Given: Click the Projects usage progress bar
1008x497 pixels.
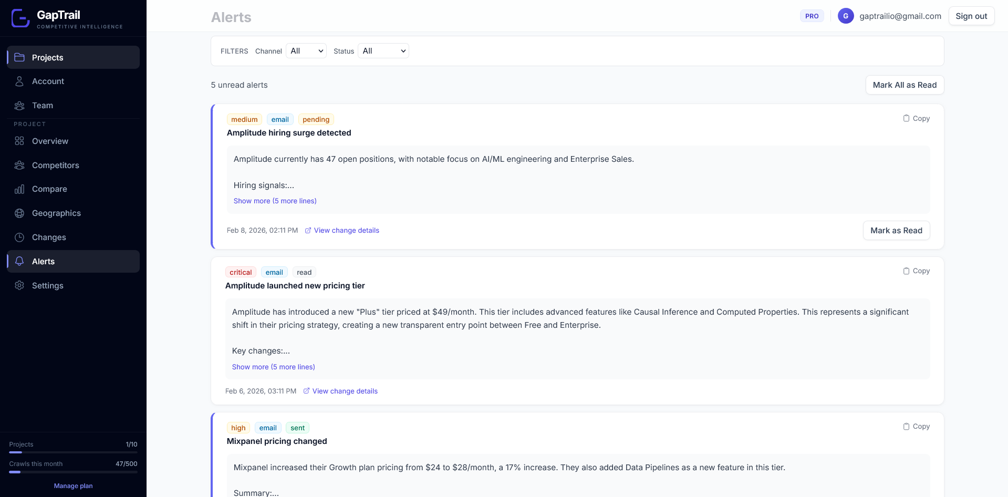Looking at the screenshot, I should click(73, 452).
